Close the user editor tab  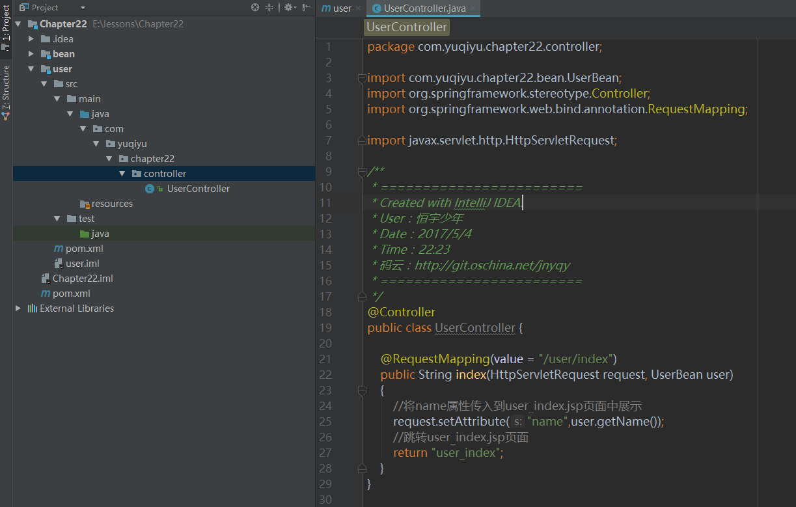pos(358,8)
